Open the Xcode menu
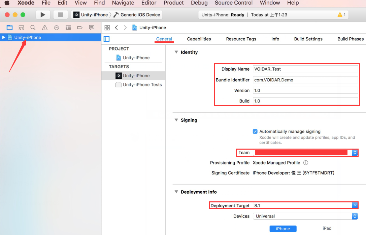 tap(26, 3)
